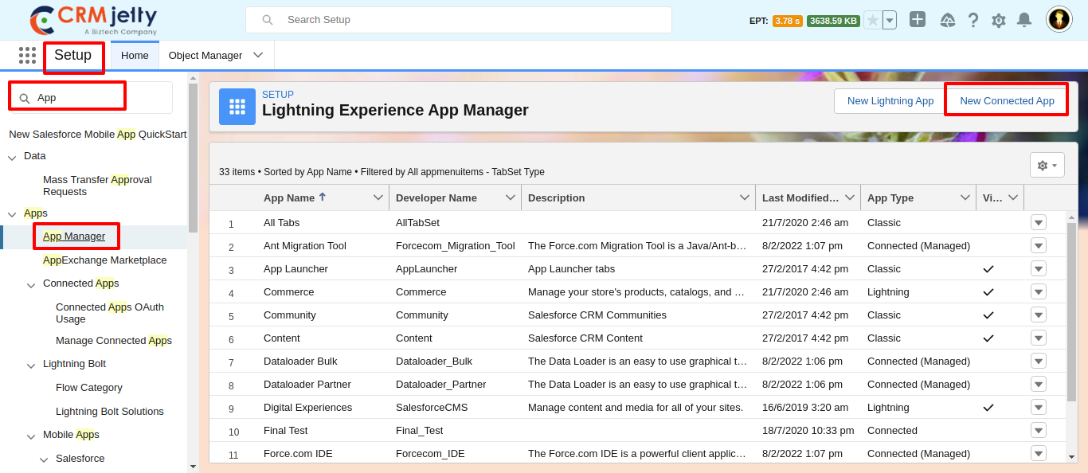Viewport: 1088px width, 473px height.
Task: Open the setup gear icon in header
Action: (x=999, y=21)
